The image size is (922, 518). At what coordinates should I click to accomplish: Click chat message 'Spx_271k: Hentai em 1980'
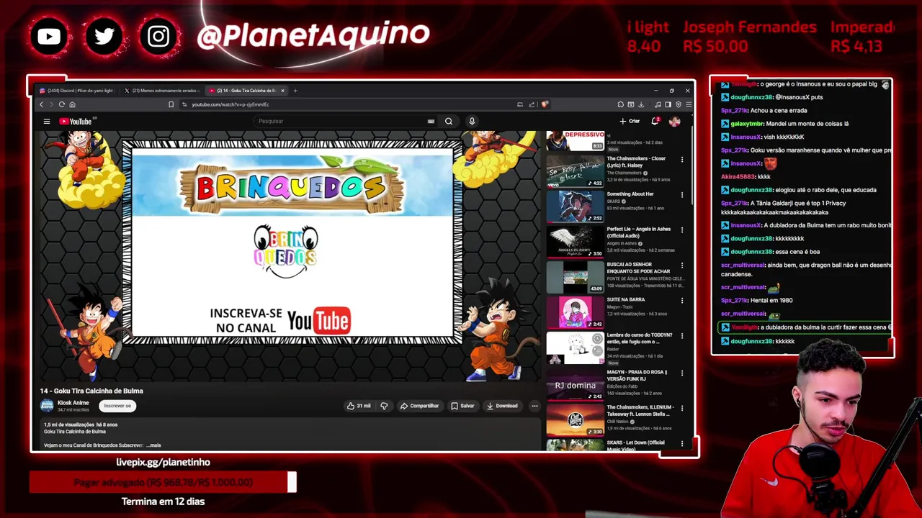(x=757, y=300)
